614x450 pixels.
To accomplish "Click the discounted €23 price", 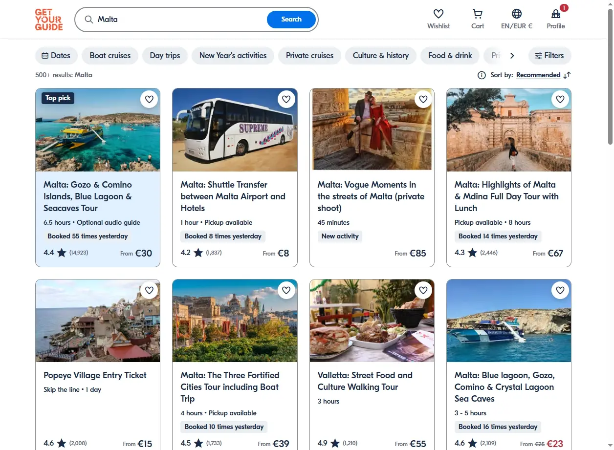I will [555, 444].
